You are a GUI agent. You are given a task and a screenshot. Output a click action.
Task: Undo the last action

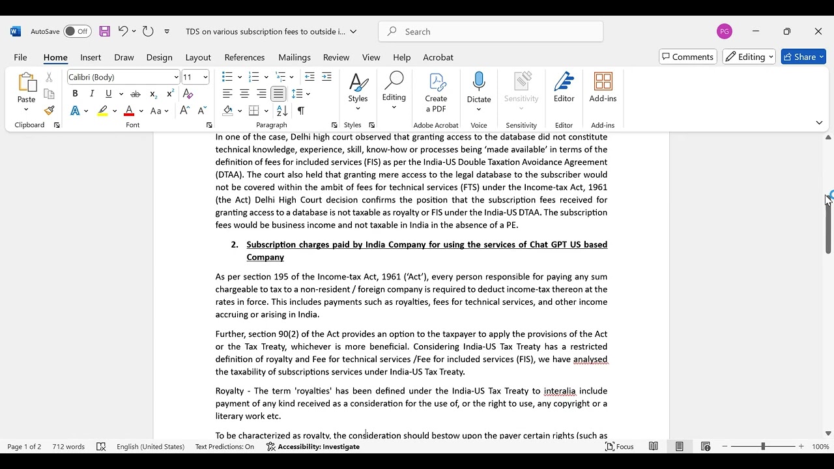click(122, 31)
